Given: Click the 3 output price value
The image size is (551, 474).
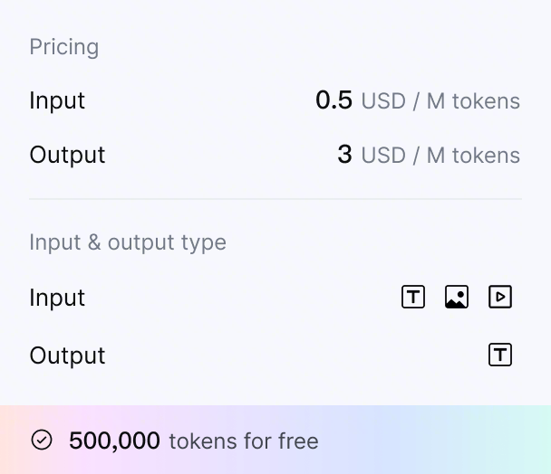Looking at the screenshot, I should coord(344,155).
